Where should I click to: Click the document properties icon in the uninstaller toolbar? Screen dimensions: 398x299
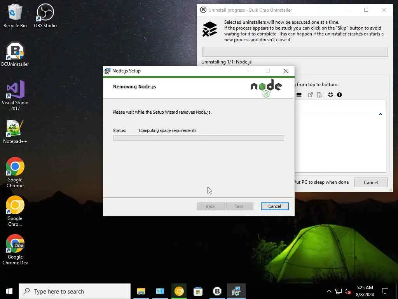319,95
